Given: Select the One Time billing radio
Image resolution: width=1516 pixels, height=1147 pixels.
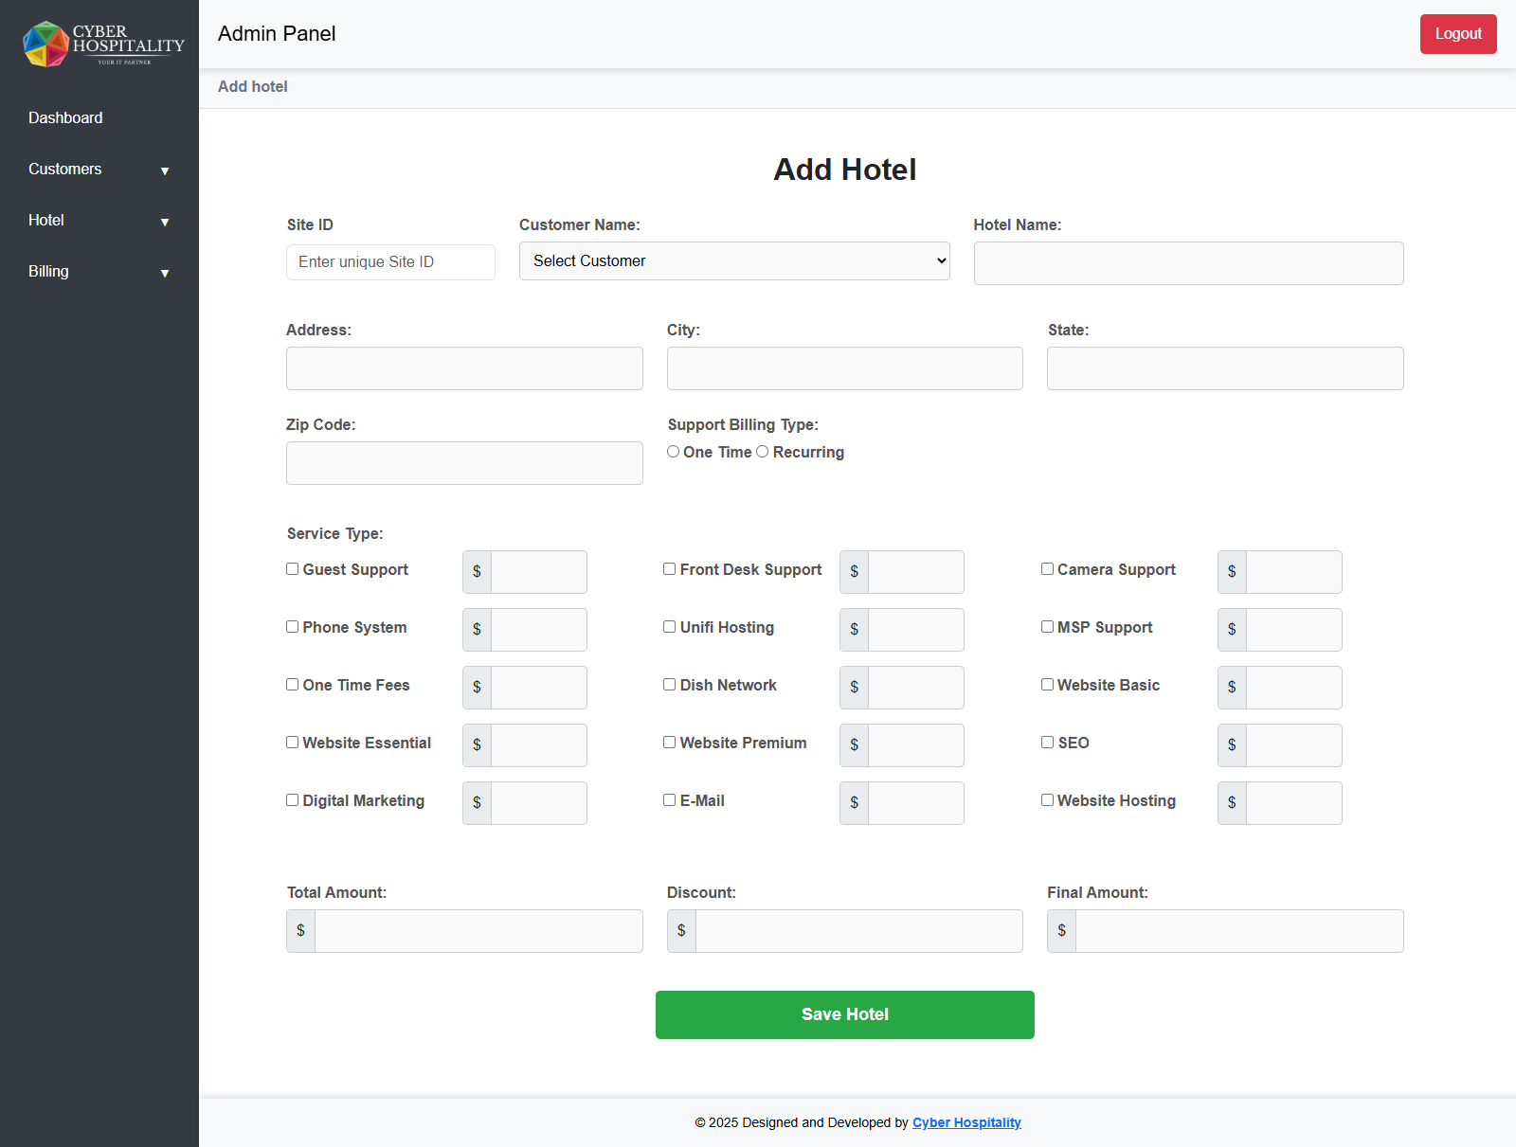Looking at the screenshot, I should (673, 452).
